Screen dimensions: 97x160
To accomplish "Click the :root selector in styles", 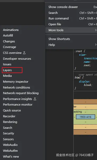I will [x=78, y=51].
